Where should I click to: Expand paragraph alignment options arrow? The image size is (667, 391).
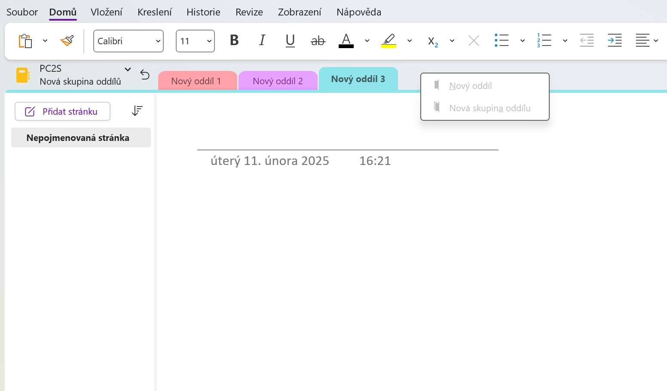point(656,41)
